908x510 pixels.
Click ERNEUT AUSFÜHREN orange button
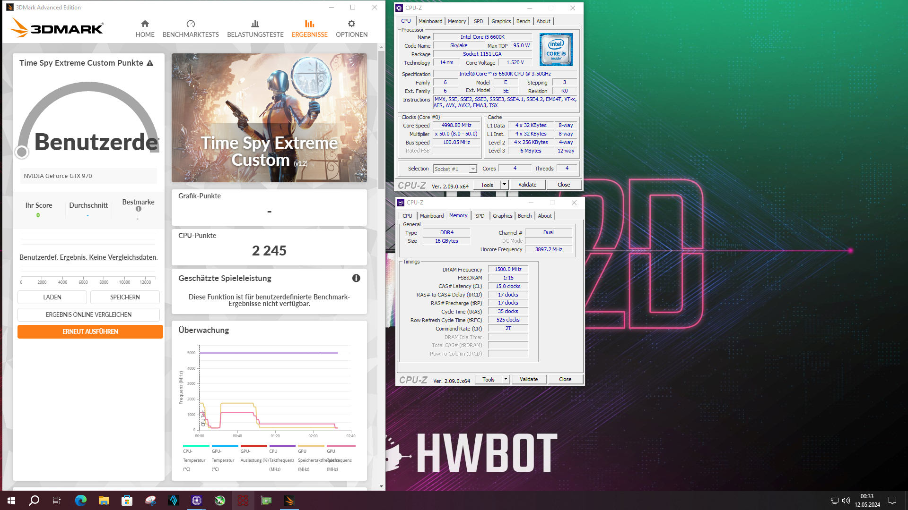click(90, 331)
